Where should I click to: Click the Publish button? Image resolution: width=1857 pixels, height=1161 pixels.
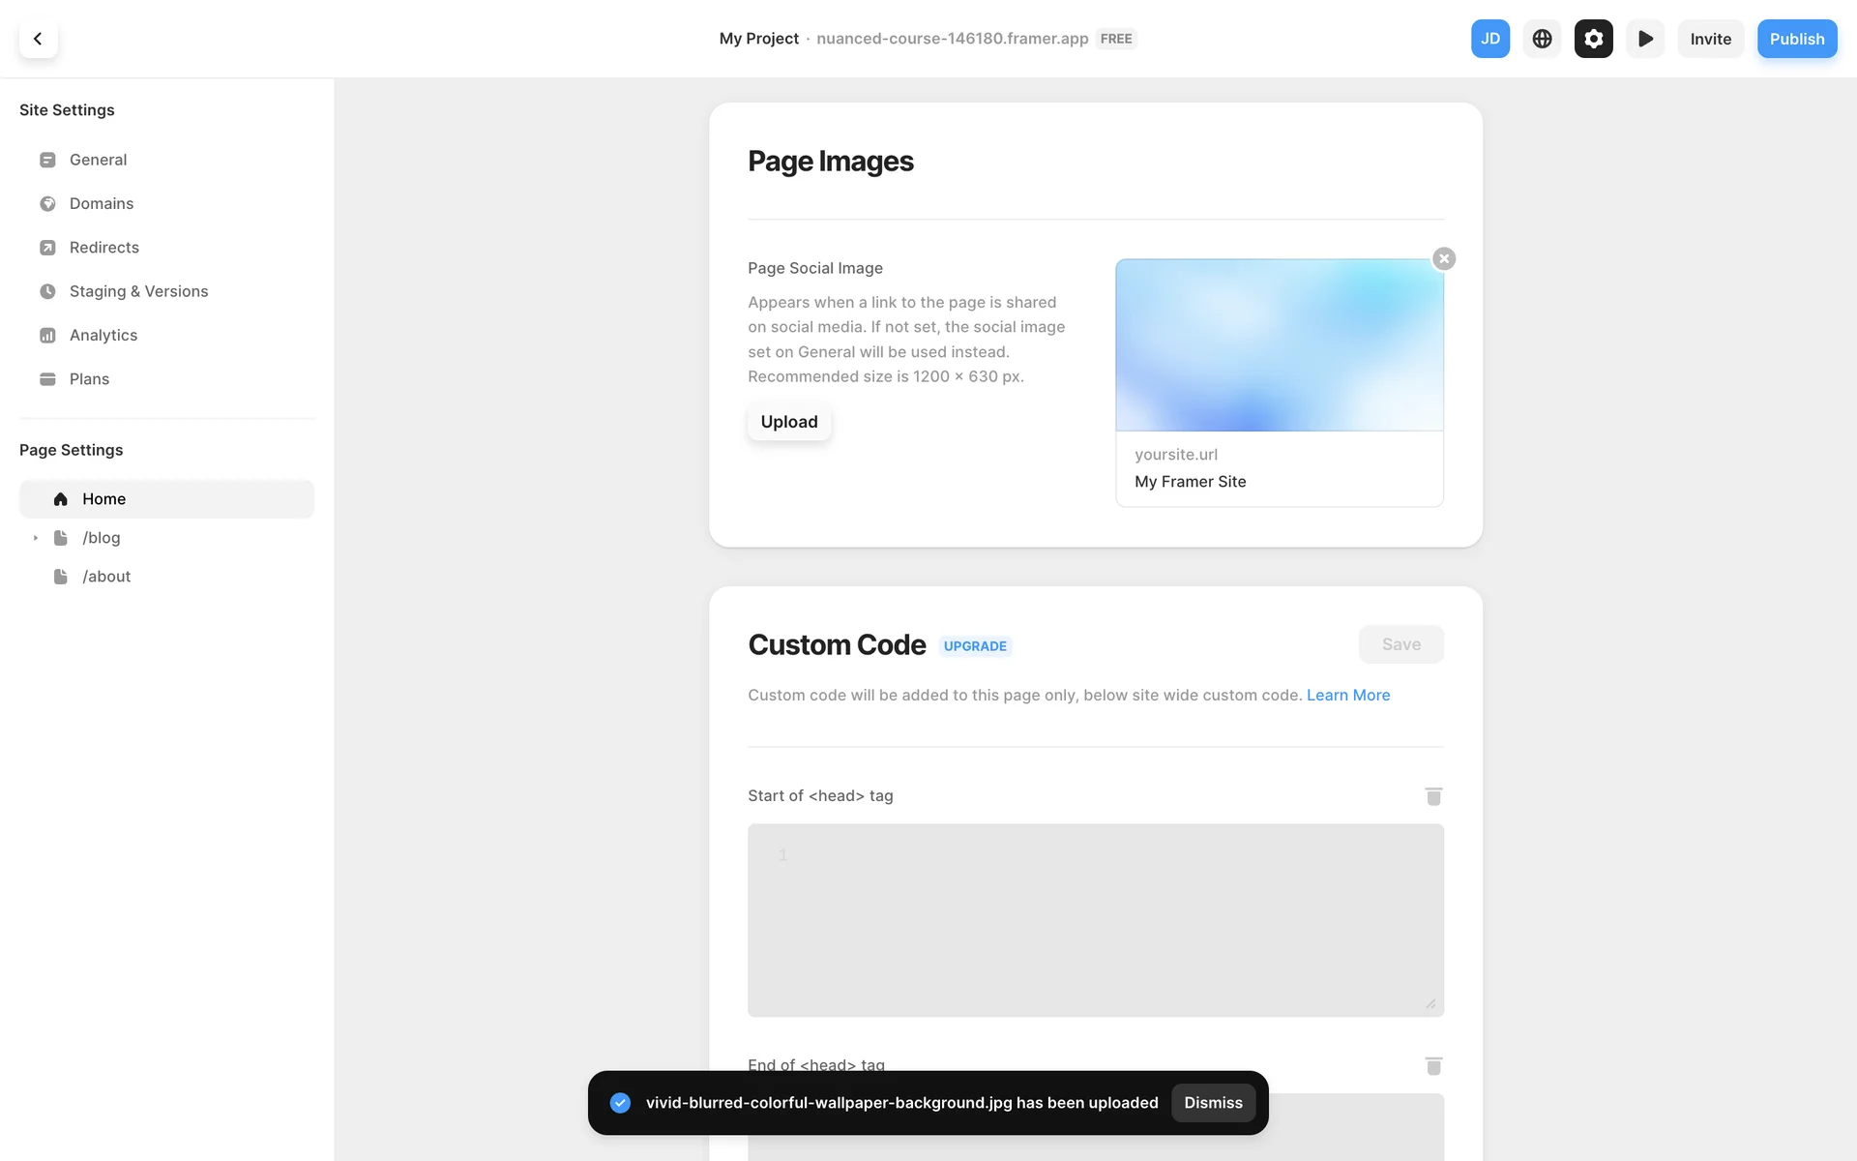point(1796,39)
